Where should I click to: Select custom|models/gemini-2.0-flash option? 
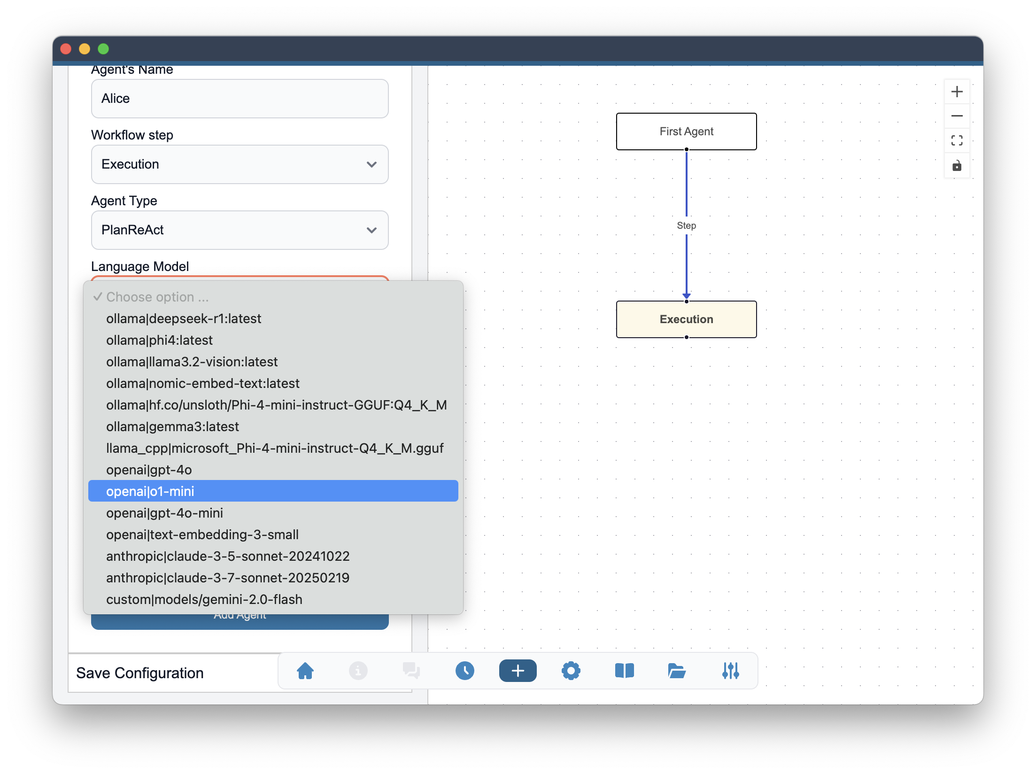tap(273, 600)
